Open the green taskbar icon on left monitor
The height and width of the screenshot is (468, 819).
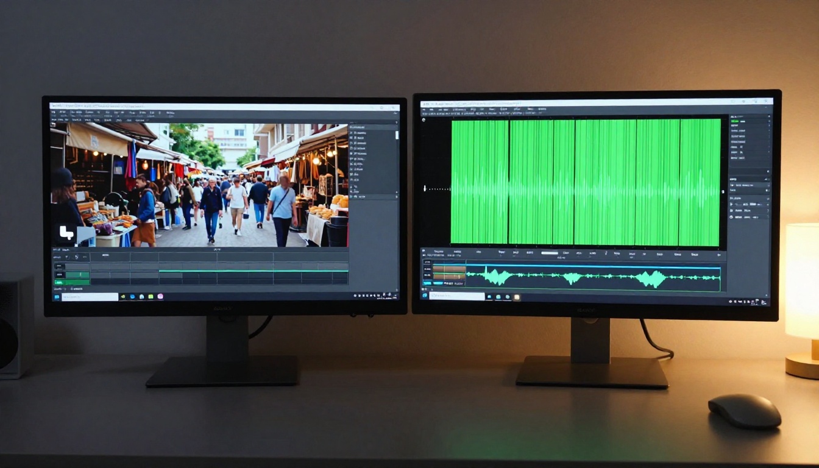[x=151, y=297]
